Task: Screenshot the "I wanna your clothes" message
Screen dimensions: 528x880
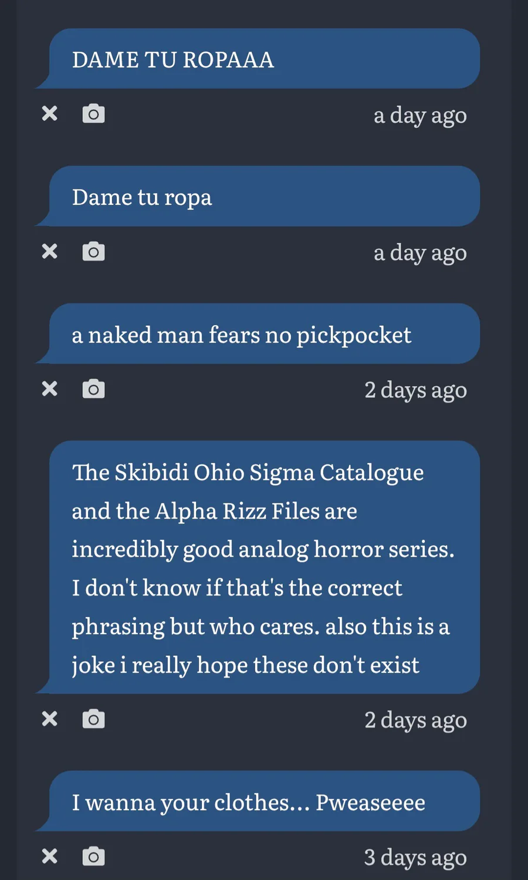Action: [93, 857]
